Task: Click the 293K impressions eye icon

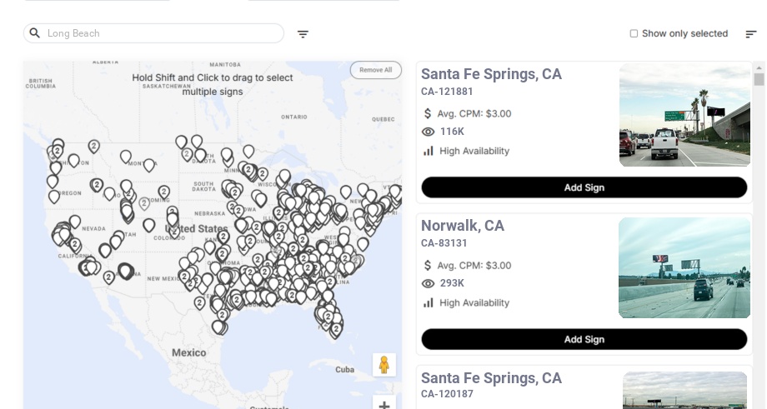Action: pyautogui.click(x=429, y=283)
